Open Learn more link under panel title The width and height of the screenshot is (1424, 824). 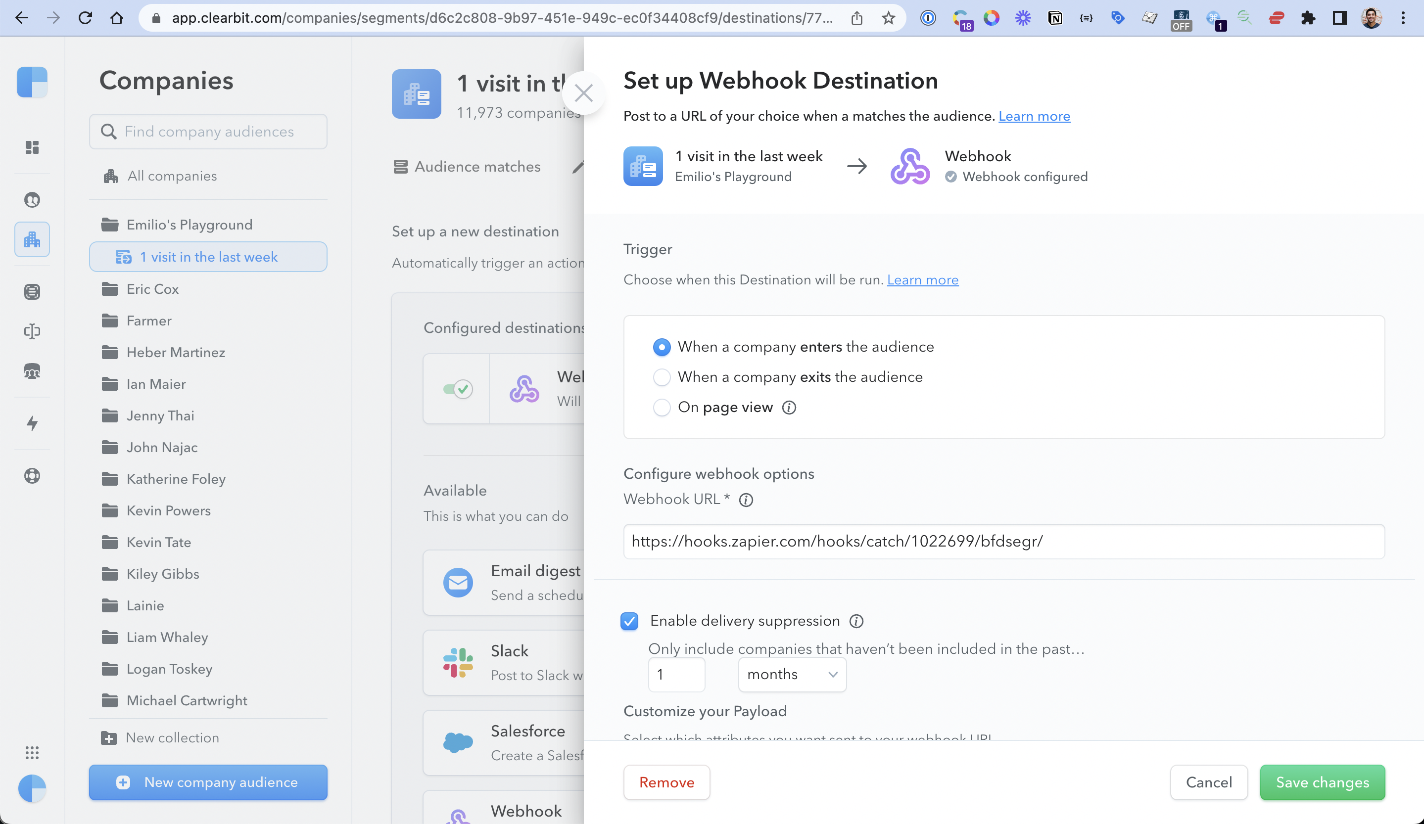(x=1034, y=116)
